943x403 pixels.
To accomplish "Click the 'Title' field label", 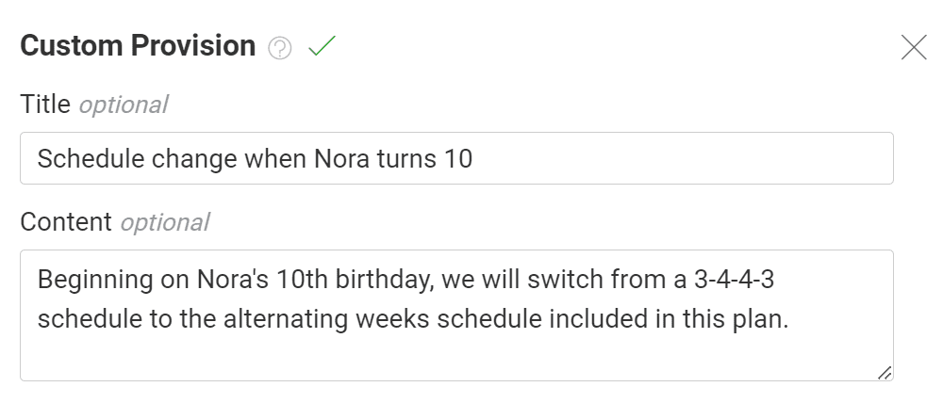I will 45,104.
